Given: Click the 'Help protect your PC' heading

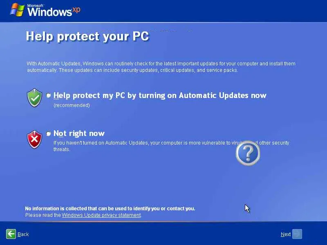Looking at the screenshot, I should [x=87, y=36].
